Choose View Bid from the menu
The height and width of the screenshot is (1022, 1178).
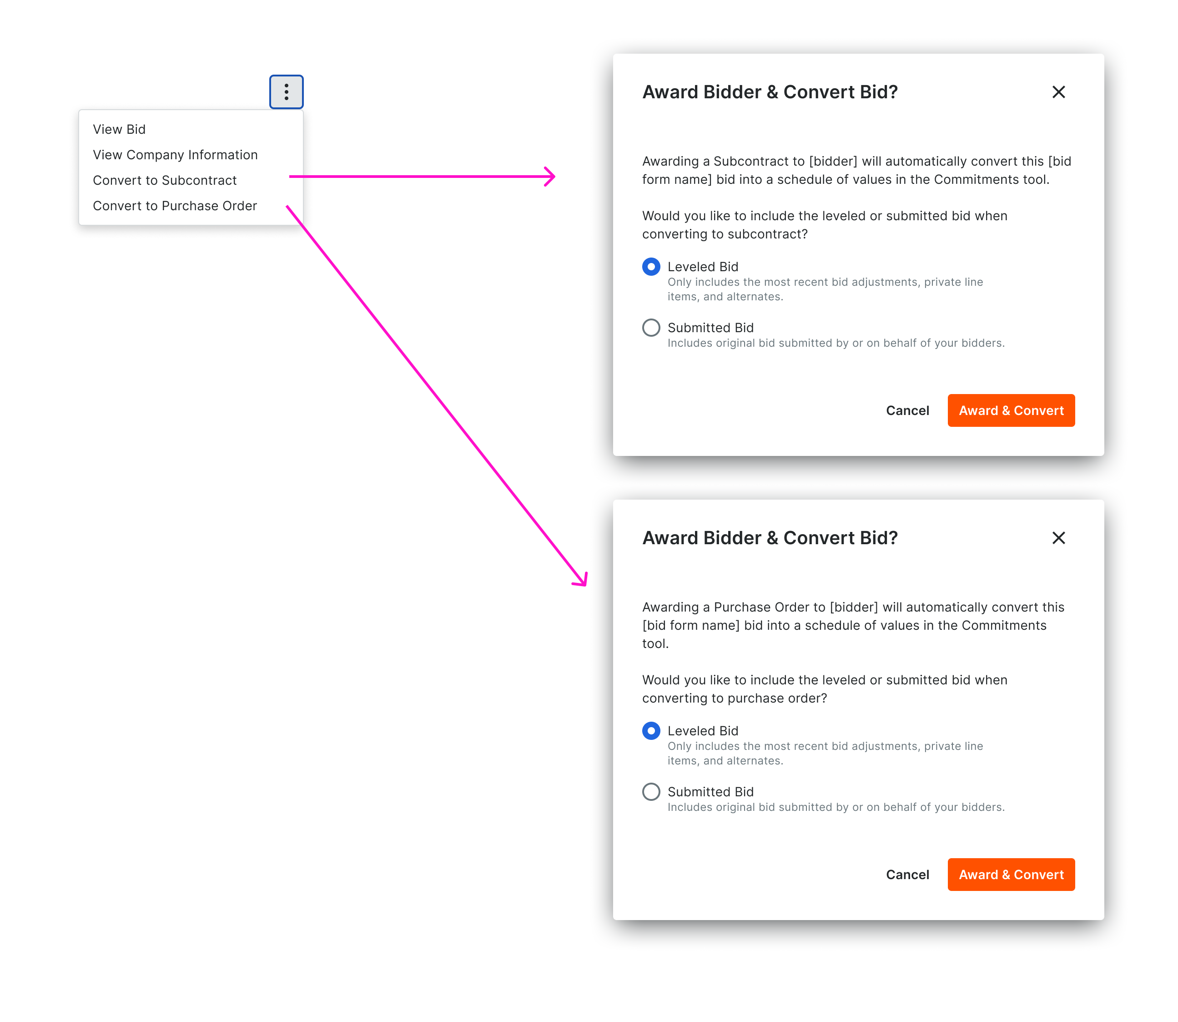pyautogui.click(x=119, y=129)
